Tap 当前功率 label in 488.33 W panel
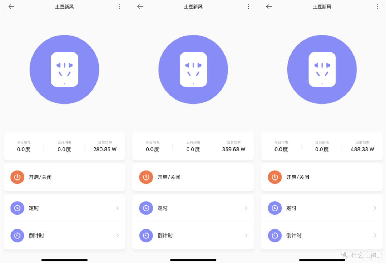Viewport: 386px width, 263px height. 362,142
